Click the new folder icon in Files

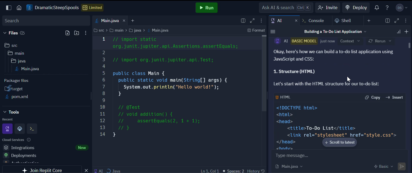pos(76,33)
